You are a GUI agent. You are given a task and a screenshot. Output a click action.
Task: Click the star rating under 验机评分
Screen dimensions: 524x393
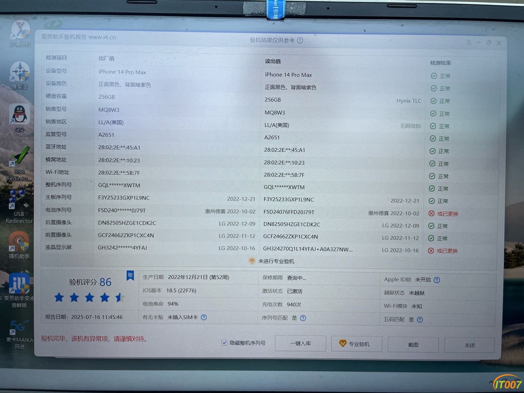tap(90, 297)
